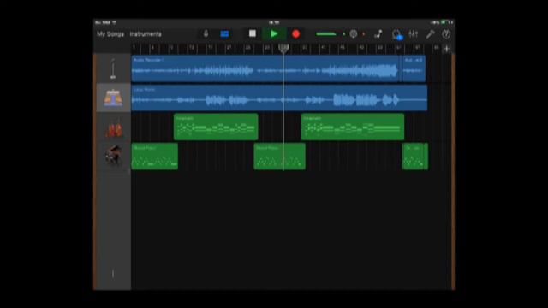This screenshot has height=308, width=548.
Task: Select the middle Grand Piano region
Action: click(279, 156)
